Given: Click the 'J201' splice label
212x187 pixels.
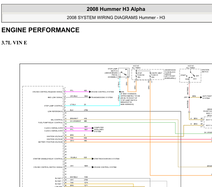Looking at the screenshot, I should [186, 97].
